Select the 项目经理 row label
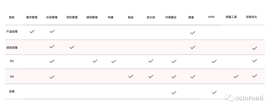Screen dimensions: 272x109 [x=12, y=47]
